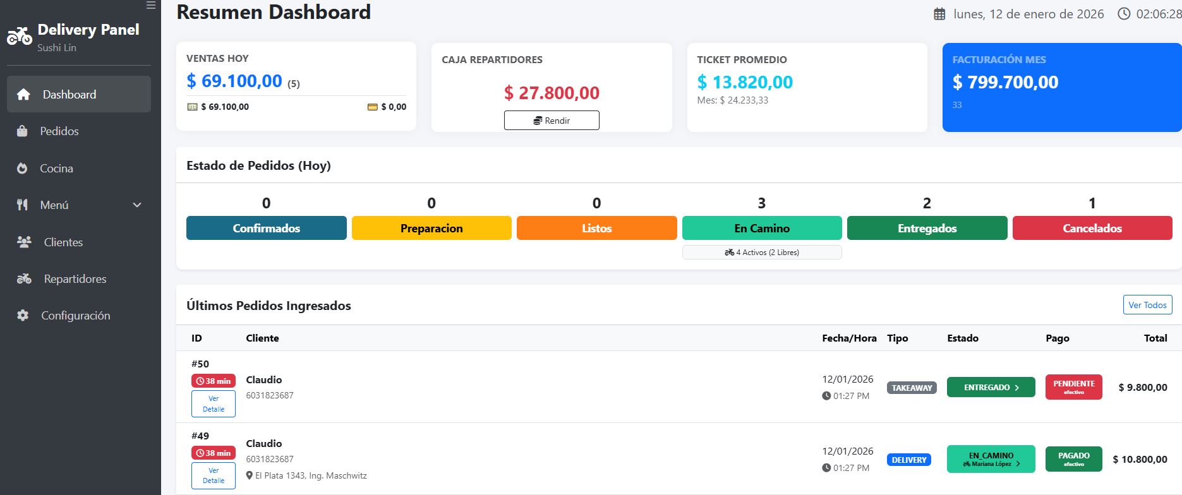Open Ver Detalle for order #50
Image resolution: width=1182 pixels, height=495 pixels.
(214, 404)
